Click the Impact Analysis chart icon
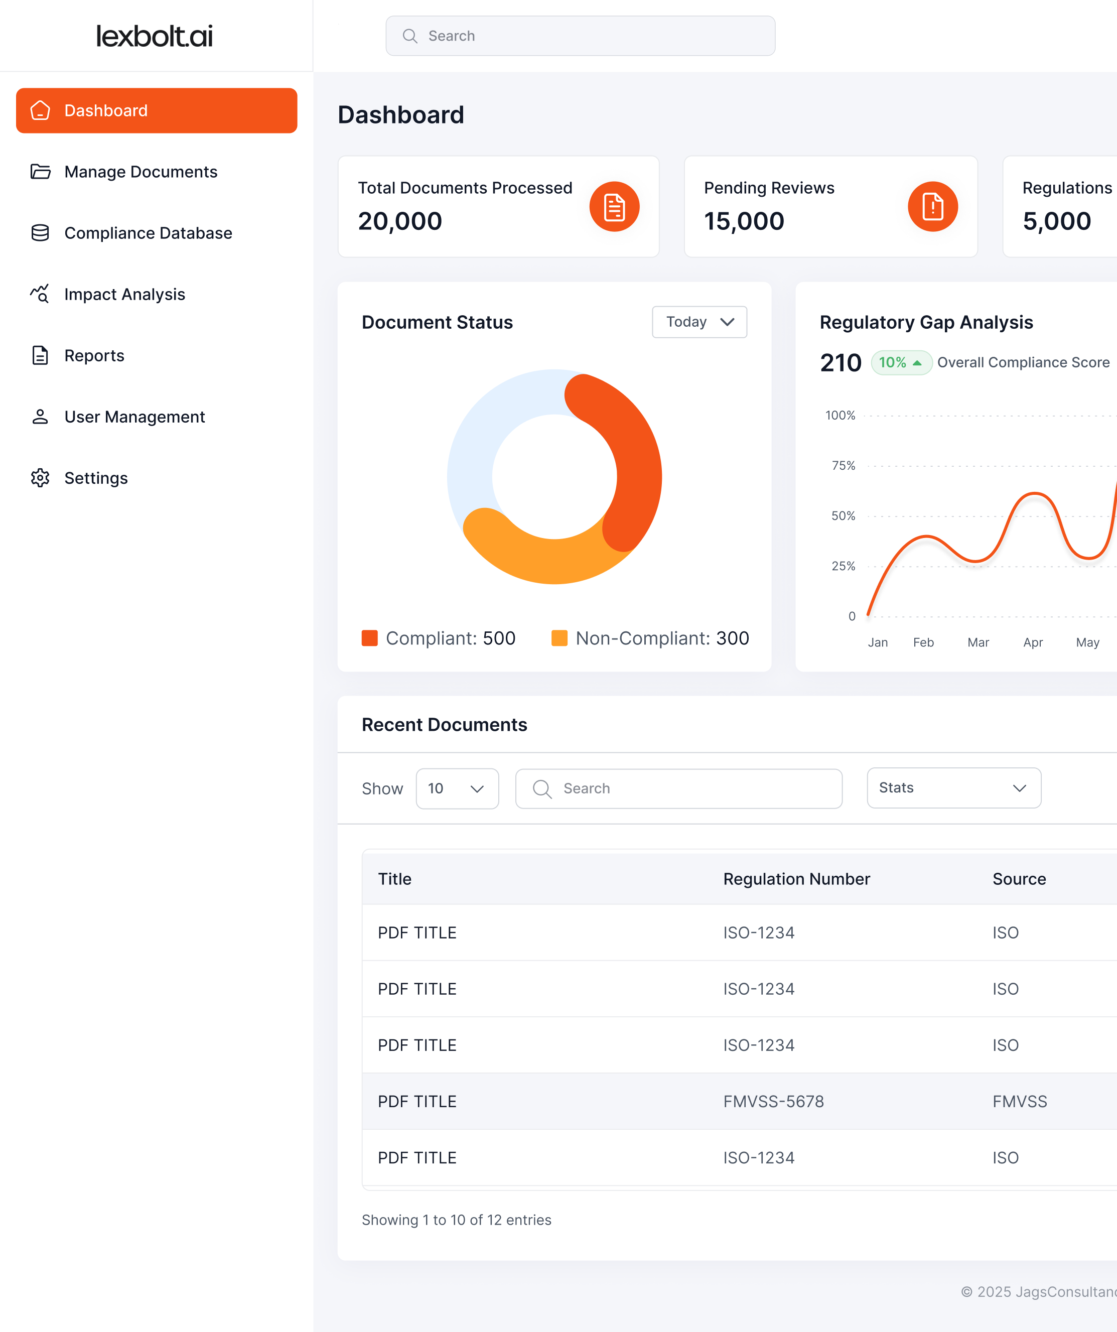This screenshot has width=1117, height=1332. 40,294
